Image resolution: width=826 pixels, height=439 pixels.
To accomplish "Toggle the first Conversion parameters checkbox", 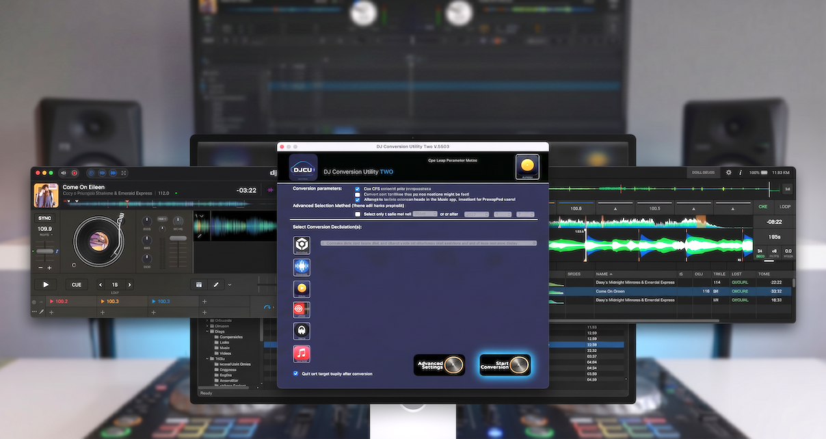I will click(x=357, y=189).
